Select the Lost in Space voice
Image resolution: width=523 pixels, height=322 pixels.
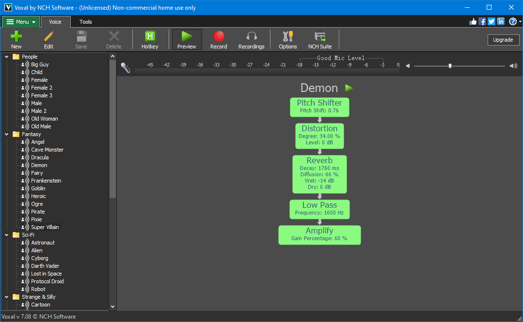click(x=47, y=274)
